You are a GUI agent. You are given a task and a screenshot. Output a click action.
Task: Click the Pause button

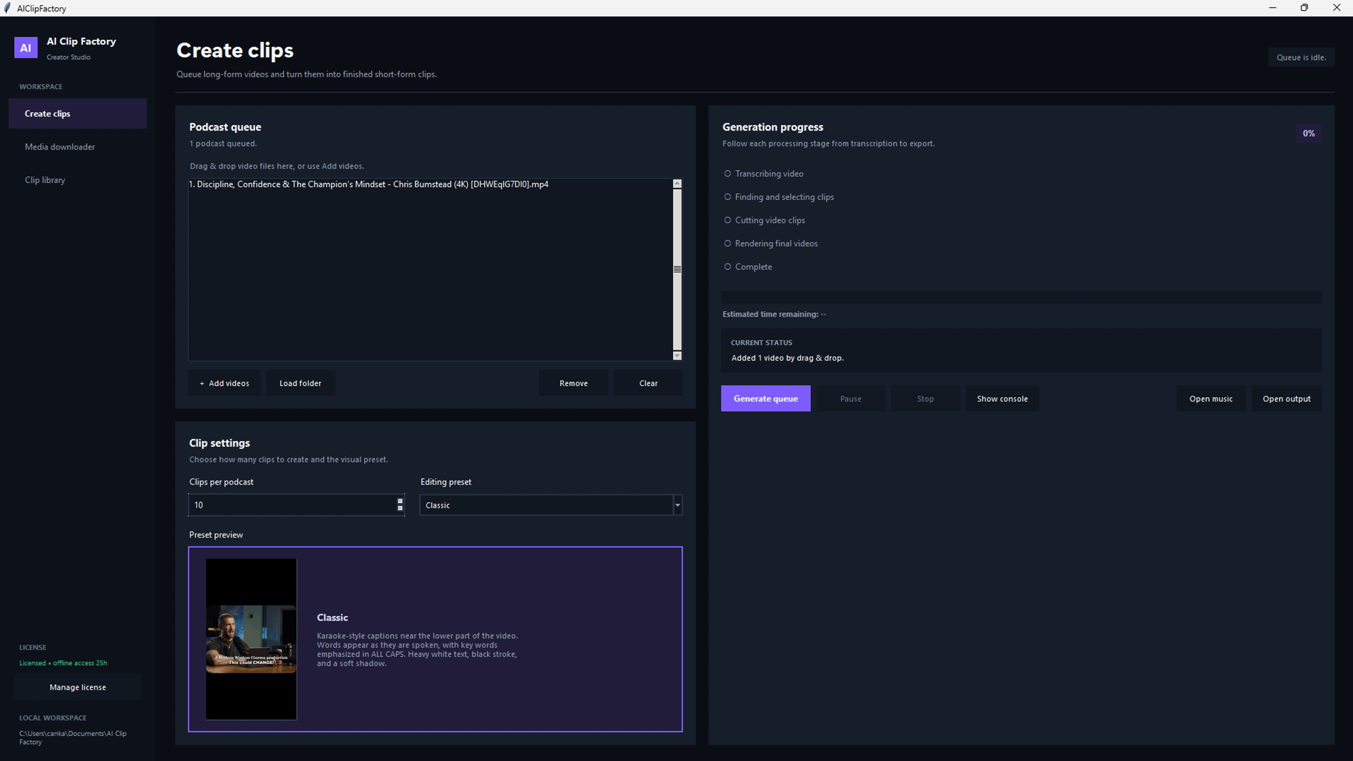pyautogui.click(x=851, y=398)
